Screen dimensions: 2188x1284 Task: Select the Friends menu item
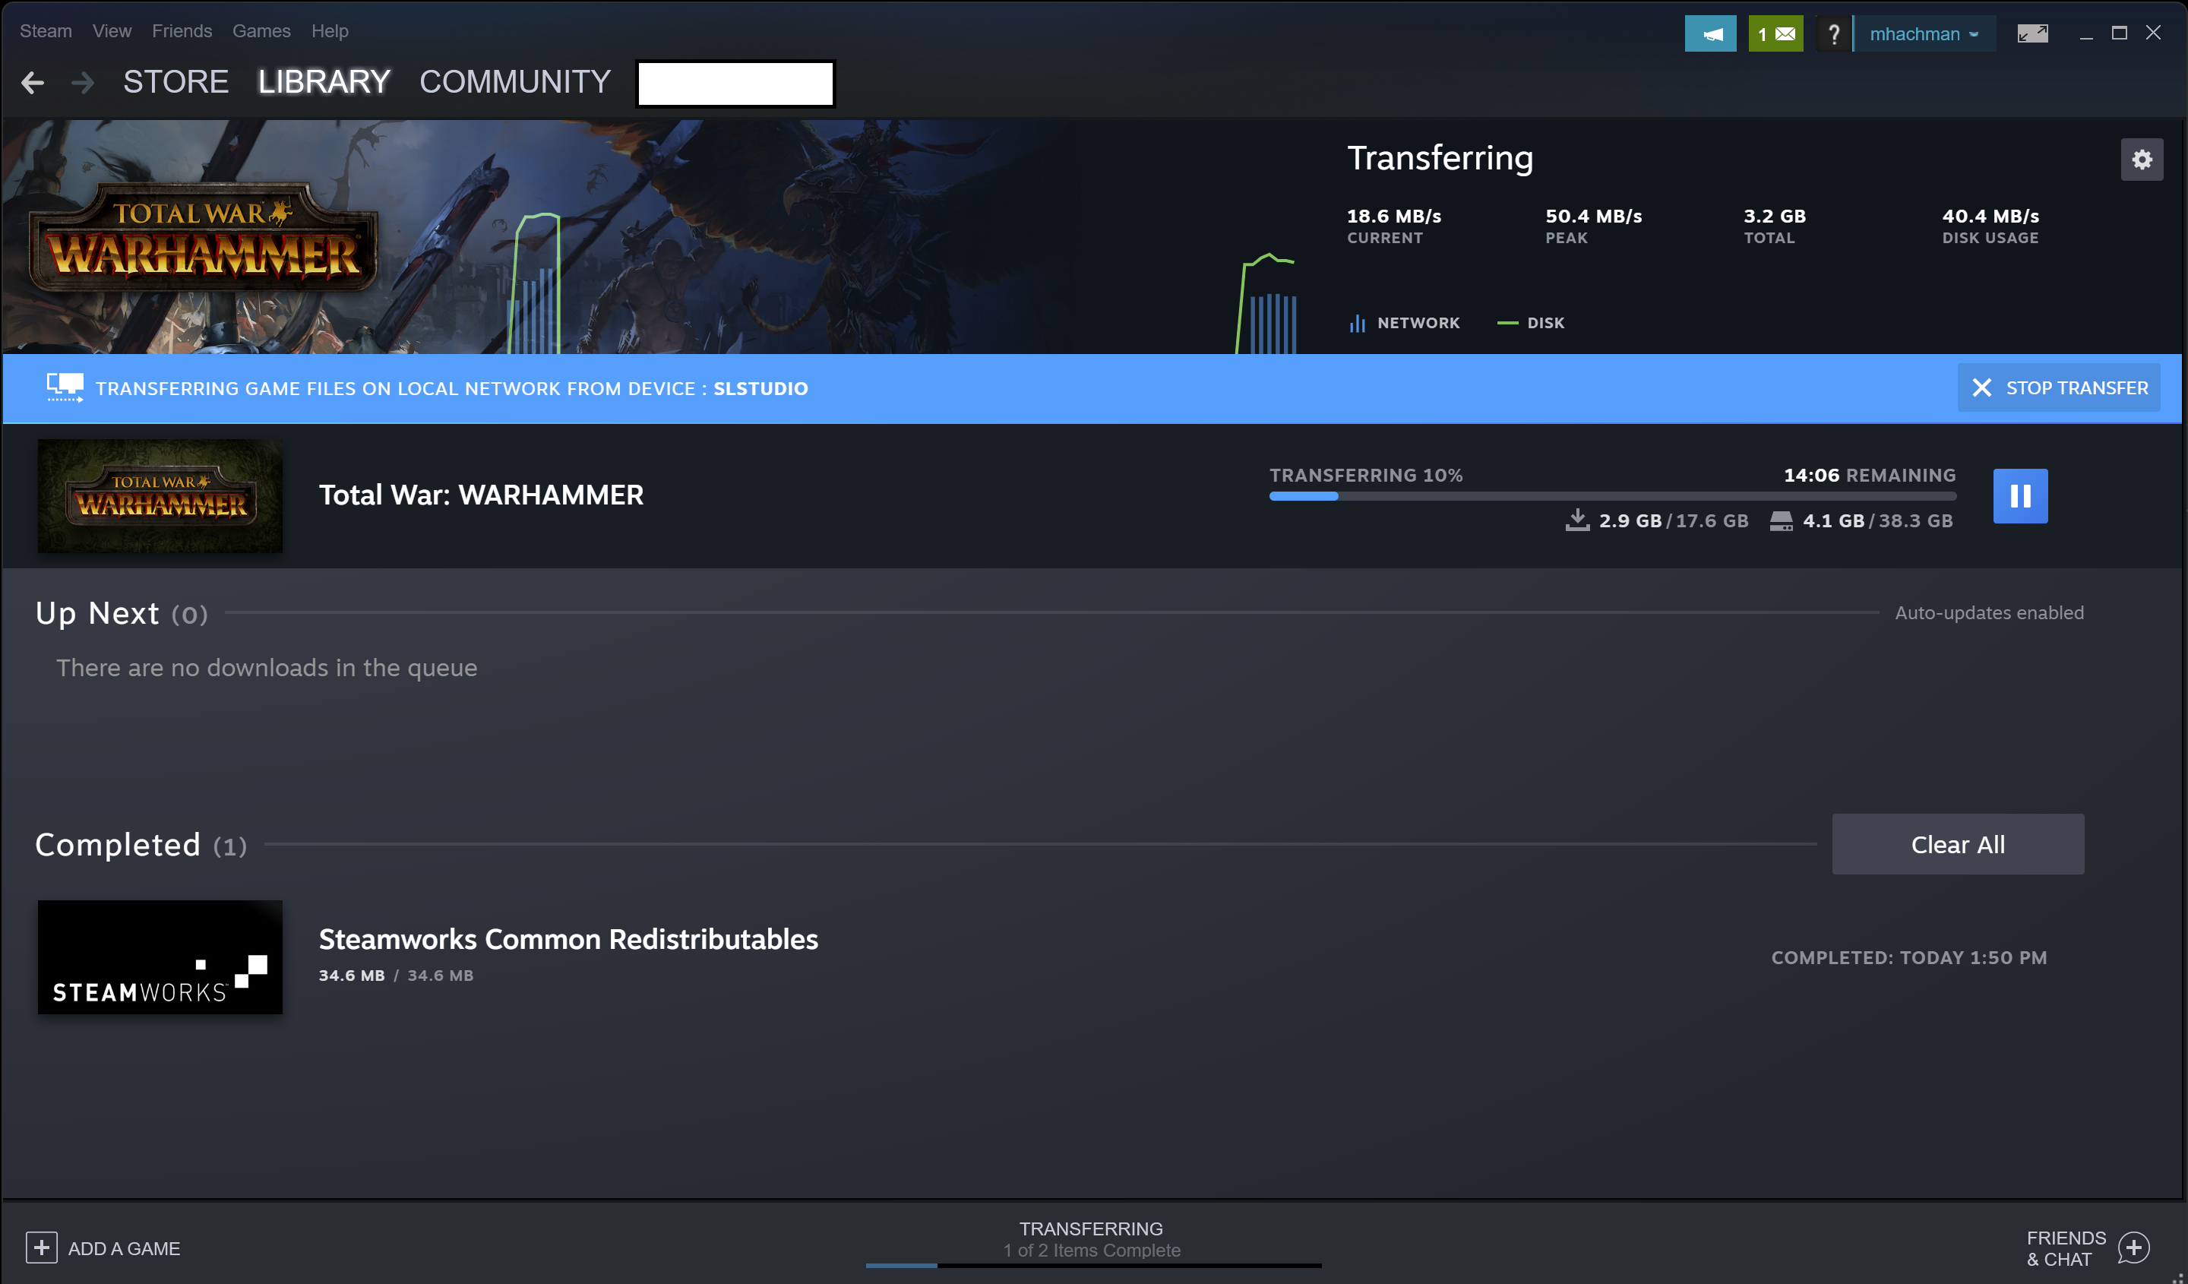click(180, 29)
